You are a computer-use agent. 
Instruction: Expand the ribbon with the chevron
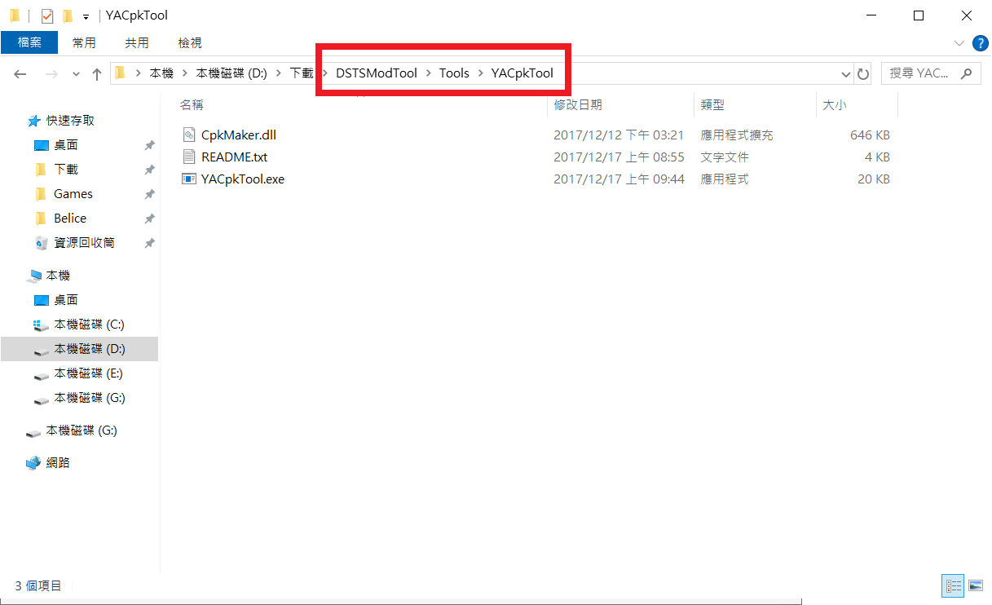(x=959, y=42)
